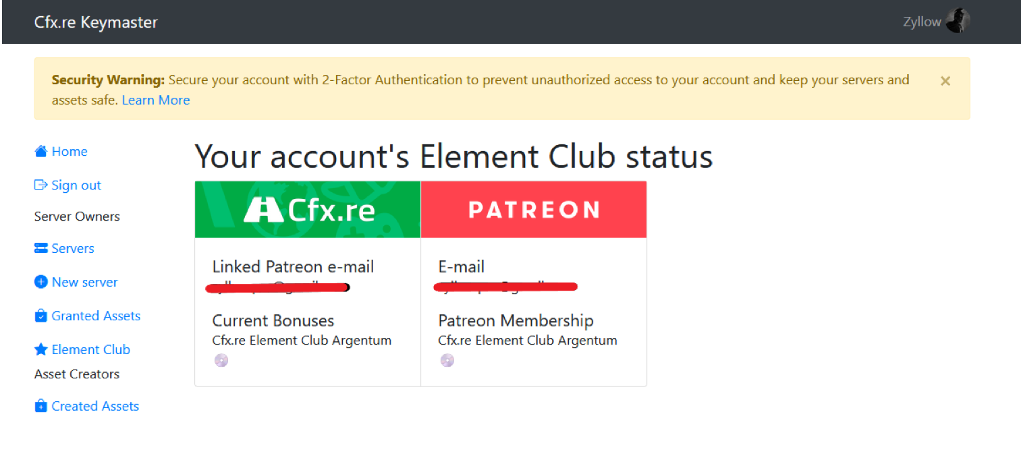Dismiss the security warning
Screen dimensions: 1021x464
click(x=945, y=80)
